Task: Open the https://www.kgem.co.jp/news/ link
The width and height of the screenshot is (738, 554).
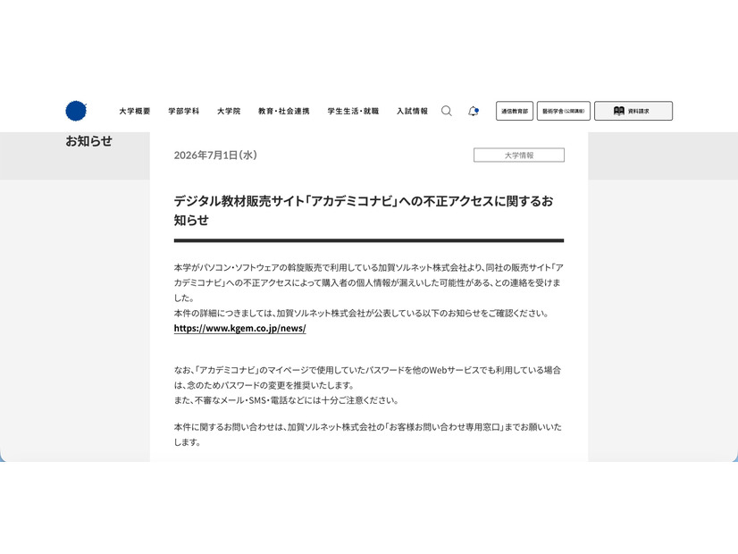Action: coord(240,329)
